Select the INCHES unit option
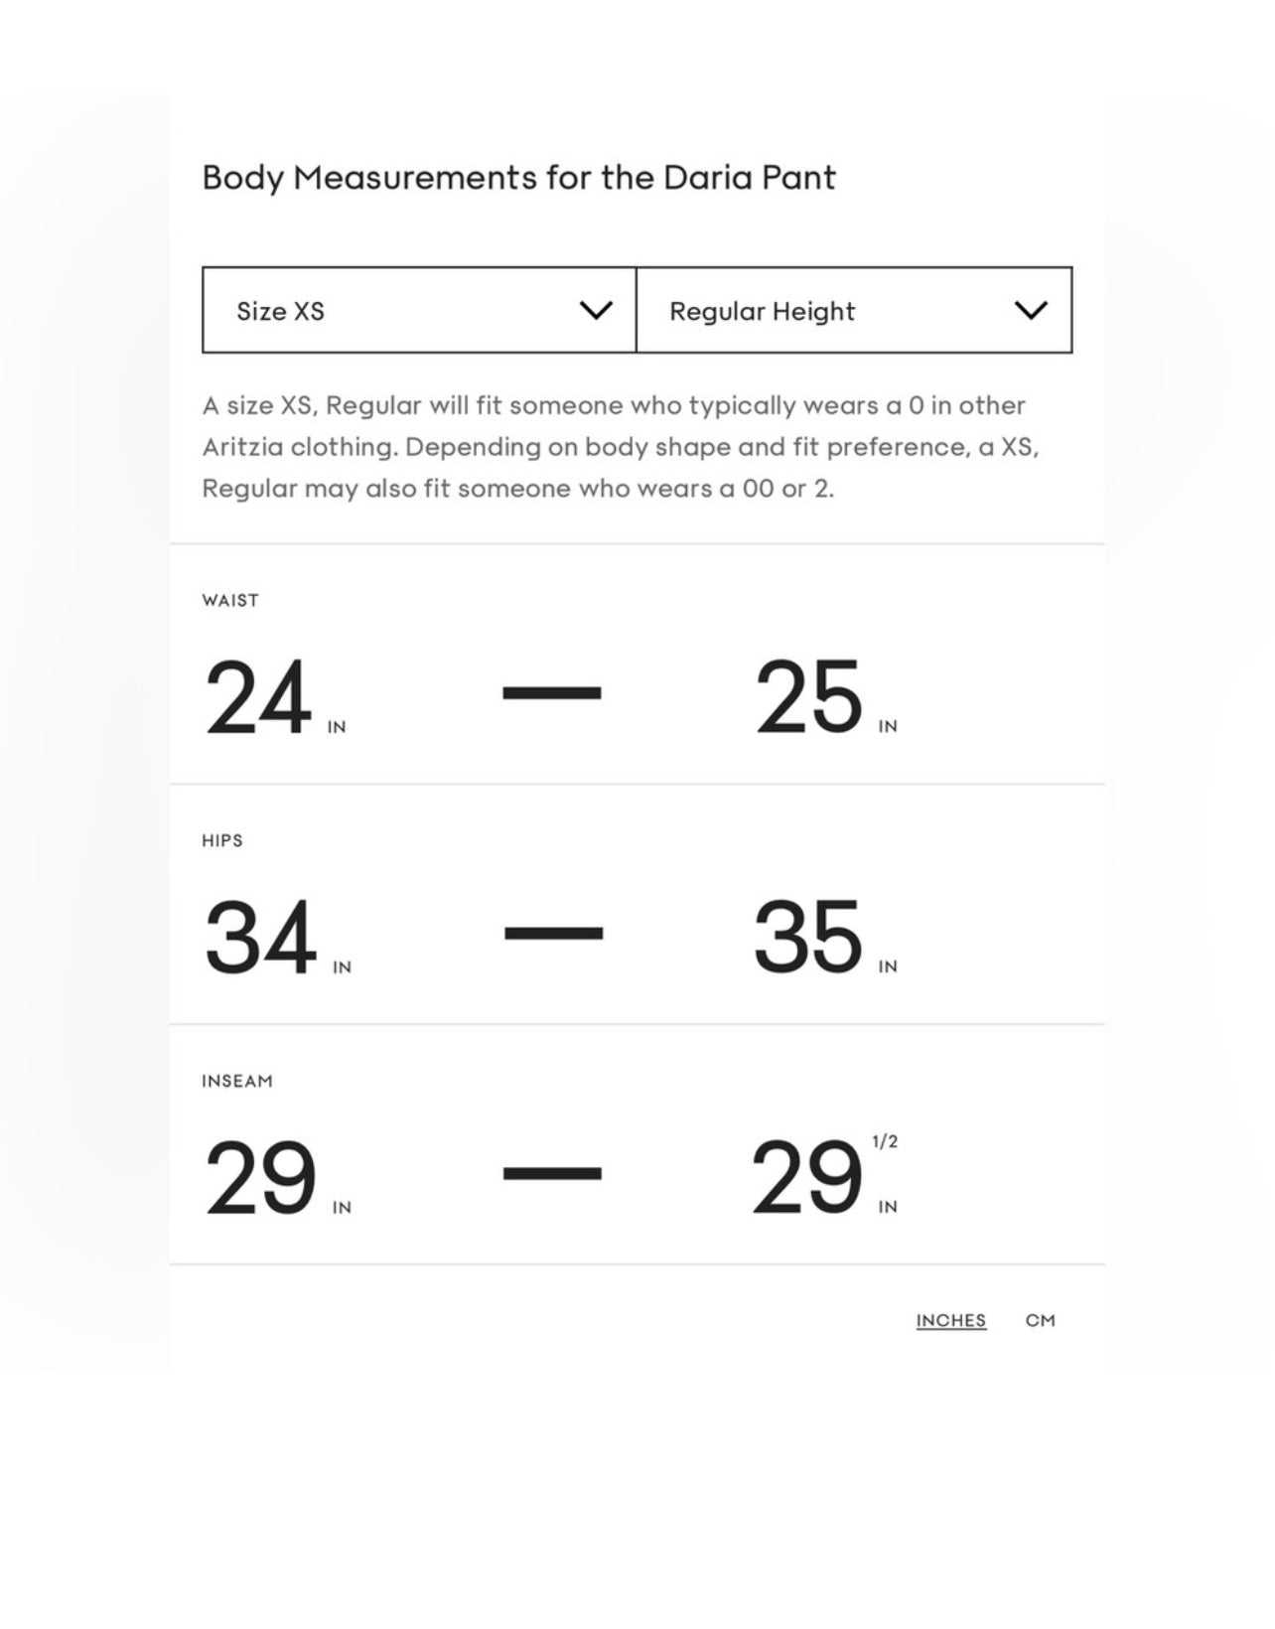 (950, 1320)
